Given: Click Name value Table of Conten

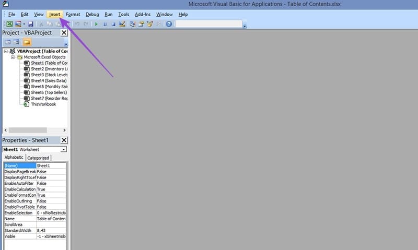Looking at the screenshot, I should pos(51,219).
